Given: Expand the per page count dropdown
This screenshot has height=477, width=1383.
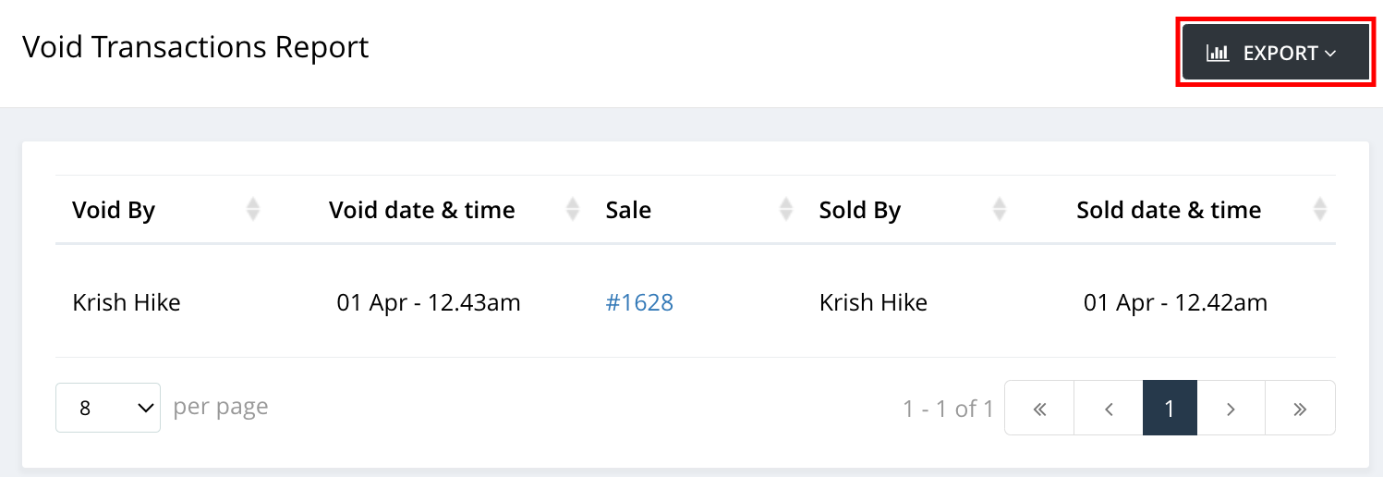Looking at the screenshot, I should [108, 408].
